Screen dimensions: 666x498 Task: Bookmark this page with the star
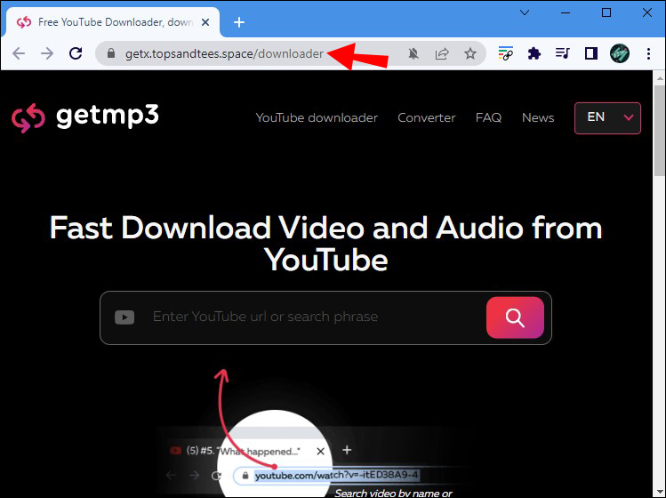click(470, 53)
